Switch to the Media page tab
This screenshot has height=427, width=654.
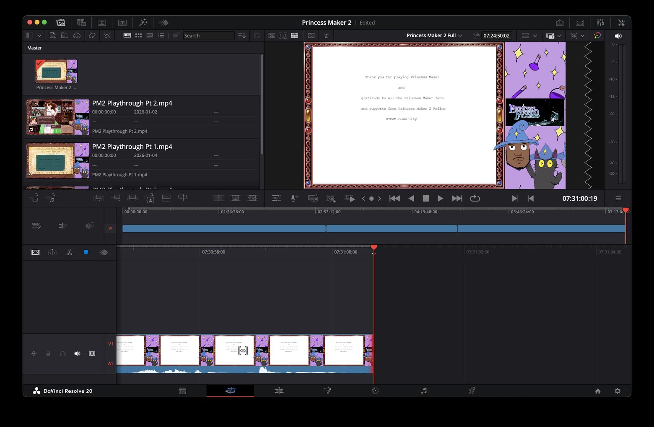click(182, 391)
